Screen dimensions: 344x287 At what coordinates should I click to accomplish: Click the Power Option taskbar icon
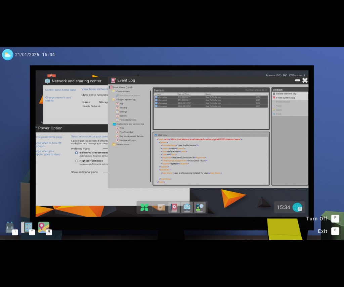click(x=200, y=207)
